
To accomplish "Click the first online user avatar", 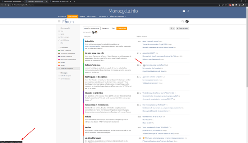I will click(93, 32).
